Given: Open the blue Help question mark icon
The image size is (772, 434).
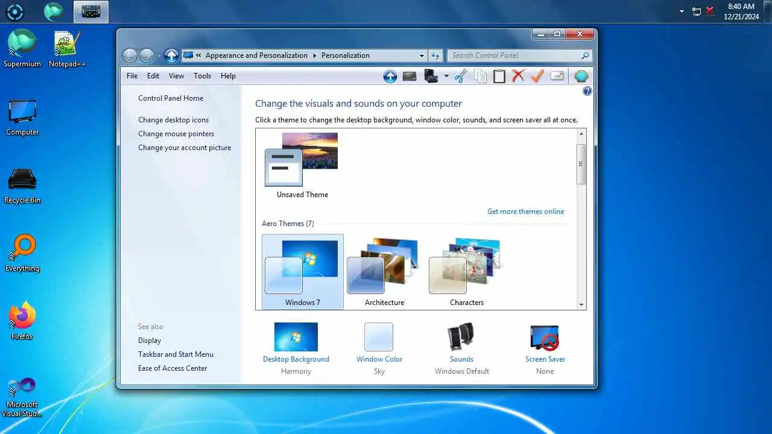Looking at the screenshot, I should coord(587,91).
